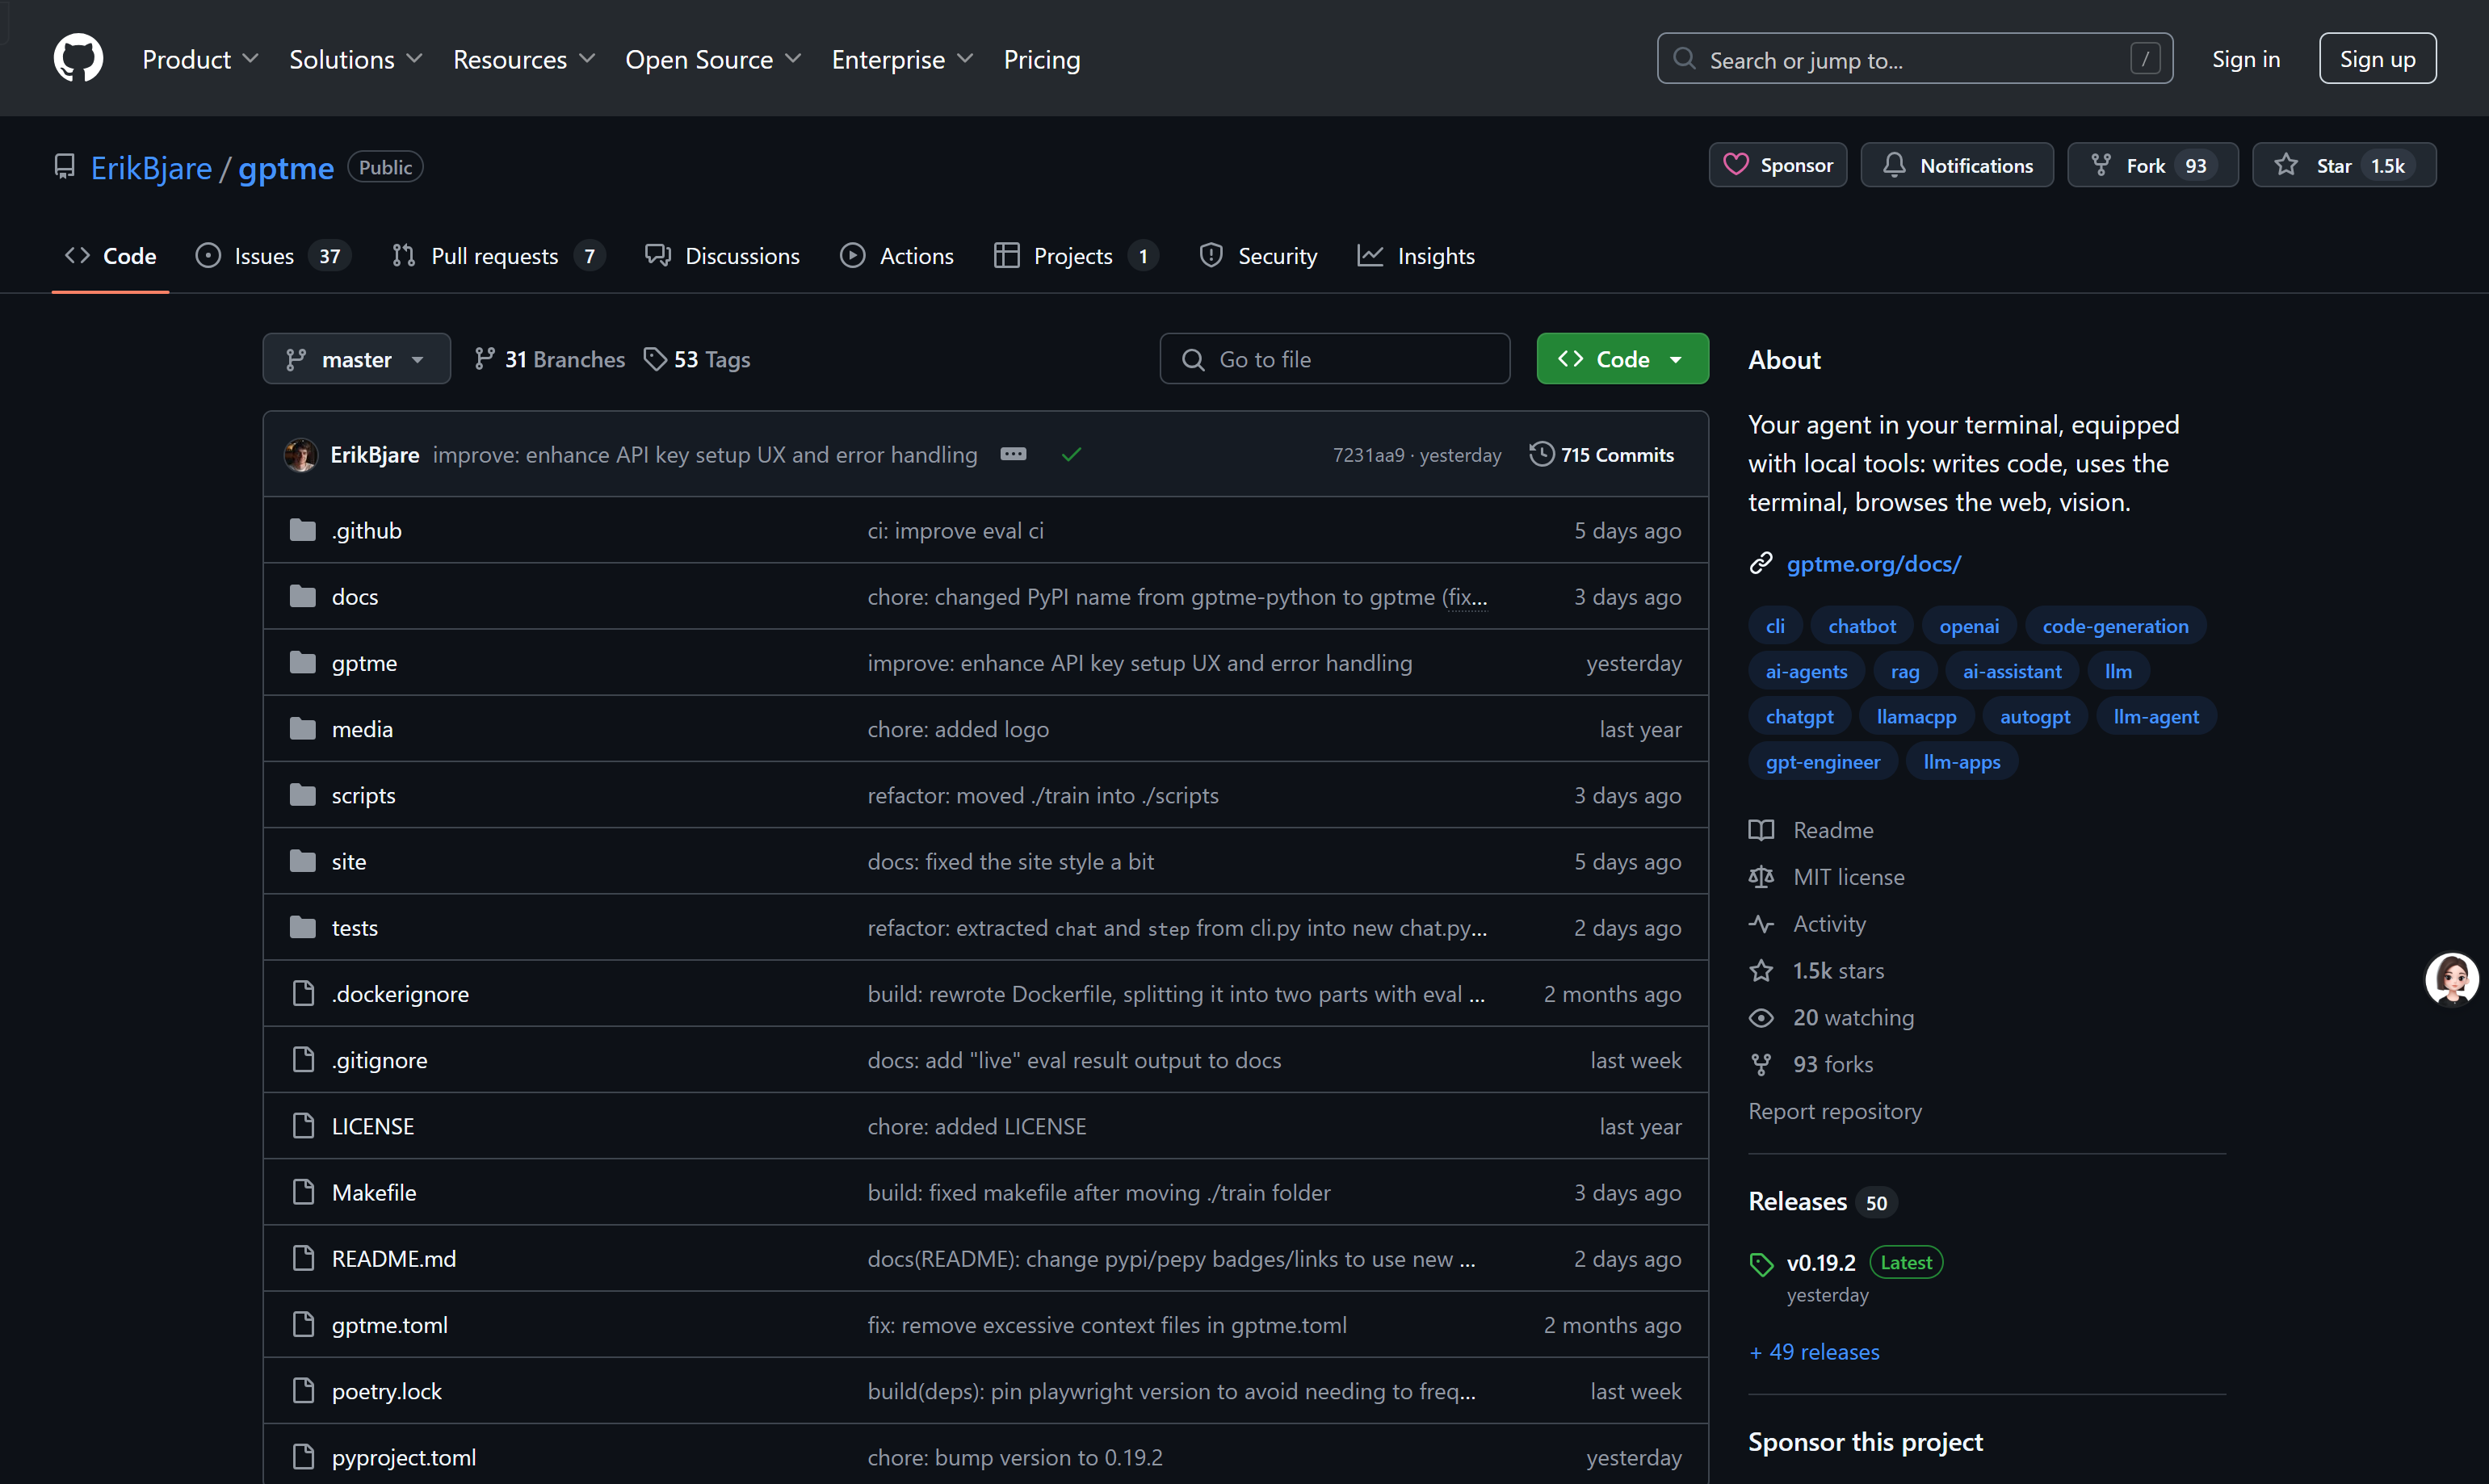This screenshot has width=2489, height=1484.
Task: Expand the Enterprise menu
Action: coord(902,59)
